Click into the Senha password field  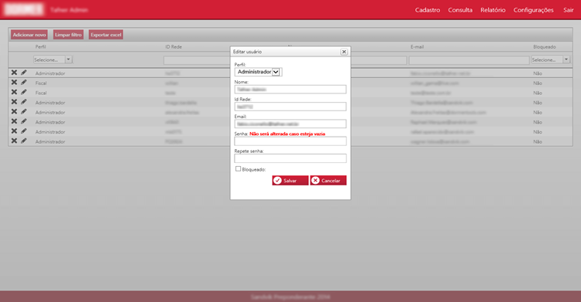click(290, 141)
